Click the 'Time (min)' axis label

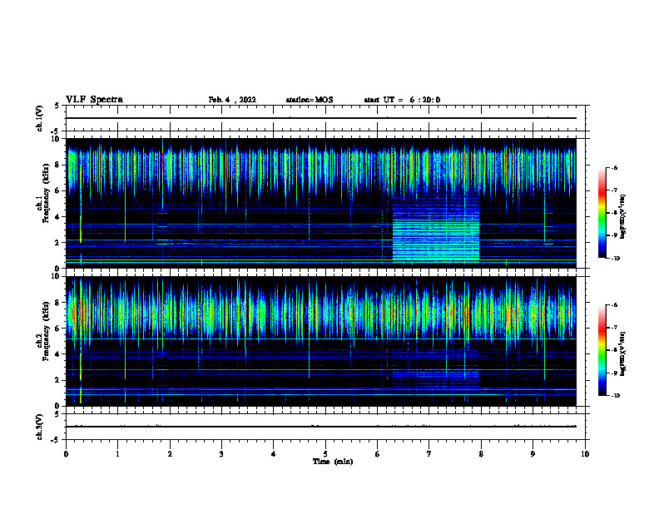[333, 462]
